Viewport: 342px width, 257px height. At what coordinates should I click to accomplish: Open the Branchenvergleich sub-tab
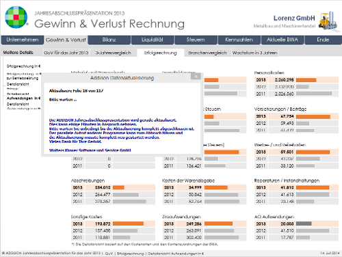pos(207,53)
